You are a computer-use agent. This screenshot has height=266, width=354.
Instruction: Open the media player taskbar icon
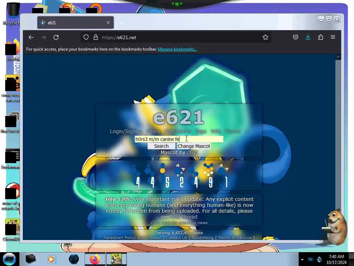click(51, 259)
